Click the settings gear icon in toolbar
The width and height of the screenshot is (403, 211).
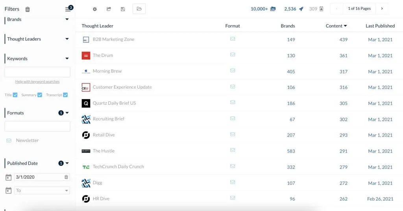click(x=94, y=9)
